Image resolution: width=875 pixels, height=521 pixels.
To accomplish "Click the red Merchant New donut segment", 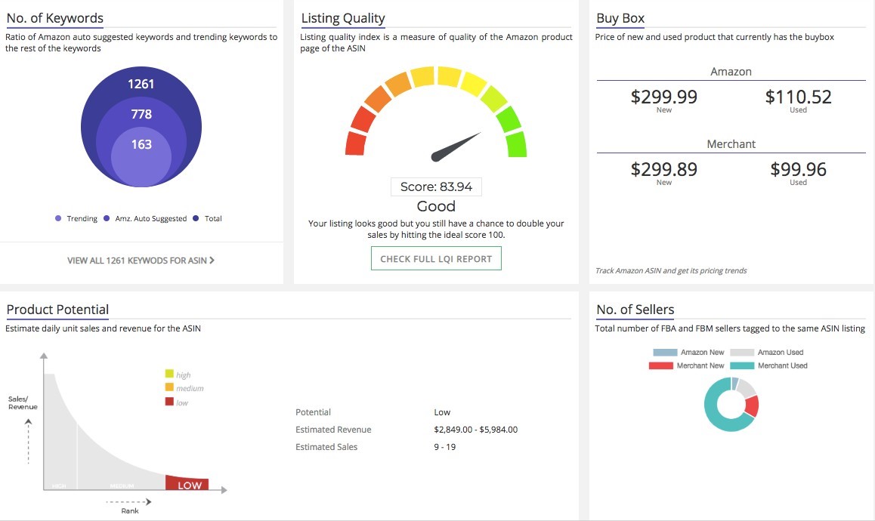I will tap(751, 406).
